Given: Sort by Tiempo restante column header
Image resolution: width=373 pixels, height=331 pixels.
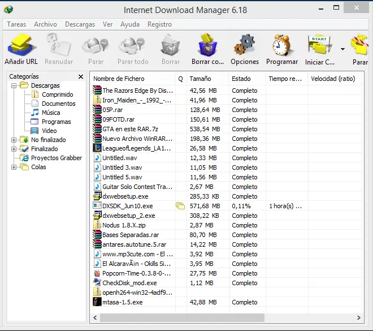Looking at the screenshot, I should click(287, 79).
